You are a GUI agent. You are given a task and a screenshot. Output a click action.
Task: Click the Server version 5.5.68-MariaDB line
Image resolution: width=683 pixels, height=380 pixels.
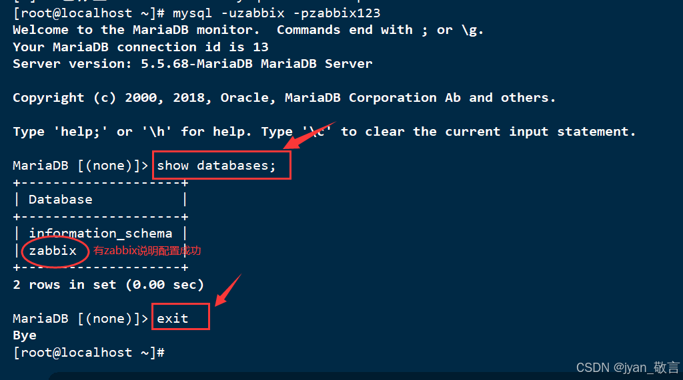(x=193, y=64)
